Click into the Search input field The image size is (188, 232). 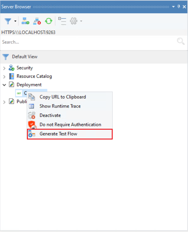(86, 42)
